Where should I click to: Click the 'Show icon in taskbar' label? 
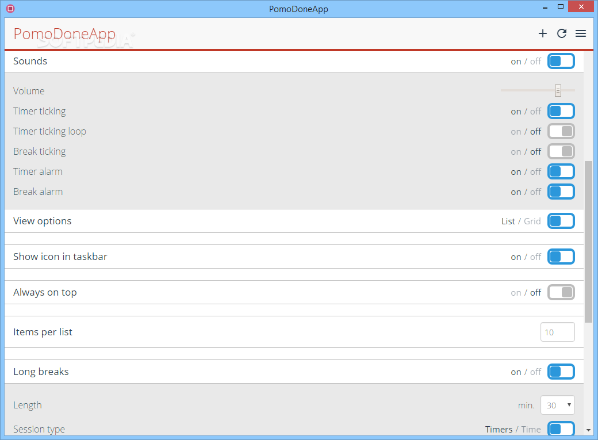60,257
